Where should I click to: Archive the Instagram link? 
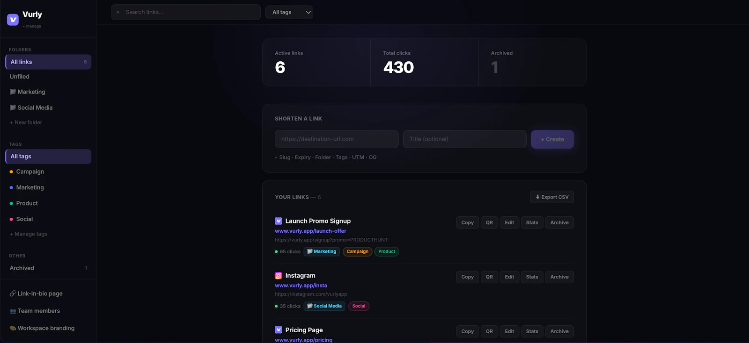click(x=559, y=277)
